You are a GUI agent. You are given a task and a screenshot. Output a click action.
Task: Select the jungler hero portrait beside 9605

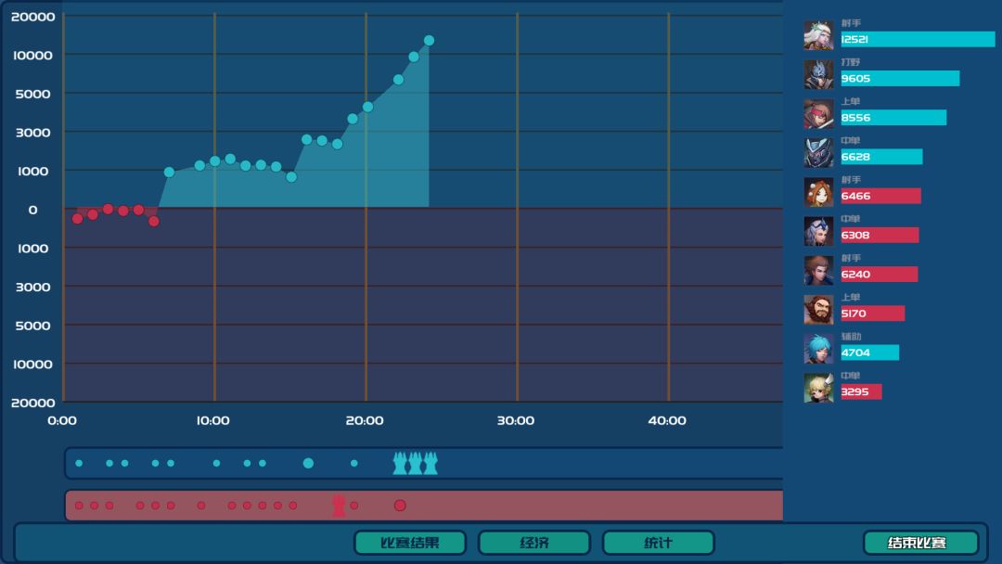818,74
